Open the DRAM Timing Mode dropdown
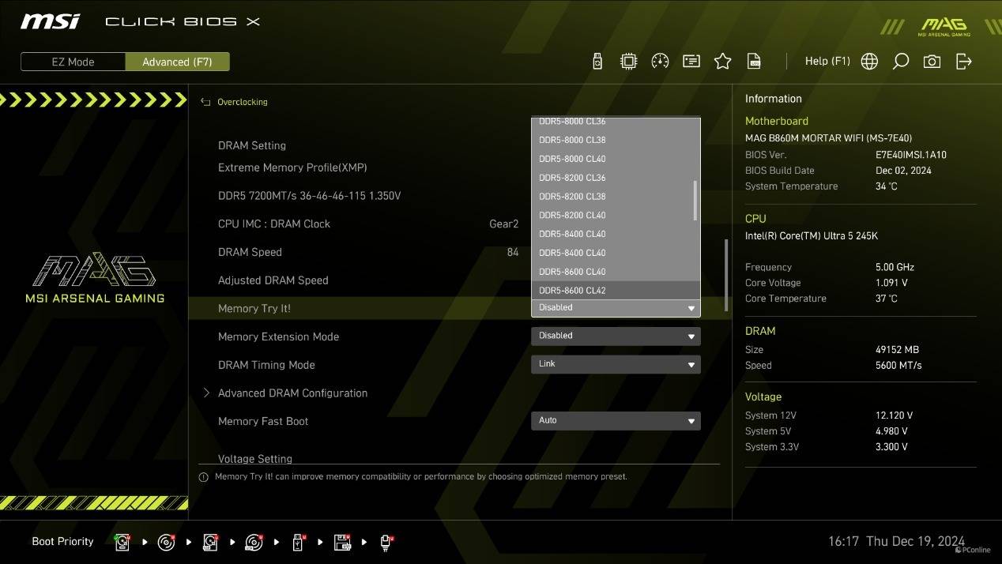This screenshot has height=564, width=1002. [615, 364]
